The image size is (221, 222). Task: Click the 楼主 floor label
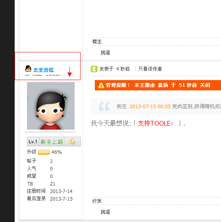[x=97, y=42]
